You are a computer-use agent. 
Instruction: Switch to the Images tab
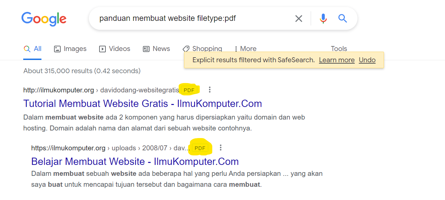click(70, 49)
